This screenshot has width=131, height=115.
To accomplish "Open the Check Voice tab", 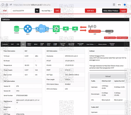I will (x=49, y=44).
